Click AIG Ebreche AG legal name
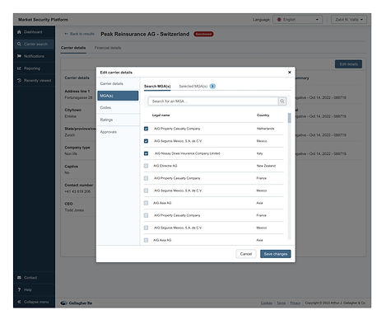The image size is (391, 329). click(165, 166)
